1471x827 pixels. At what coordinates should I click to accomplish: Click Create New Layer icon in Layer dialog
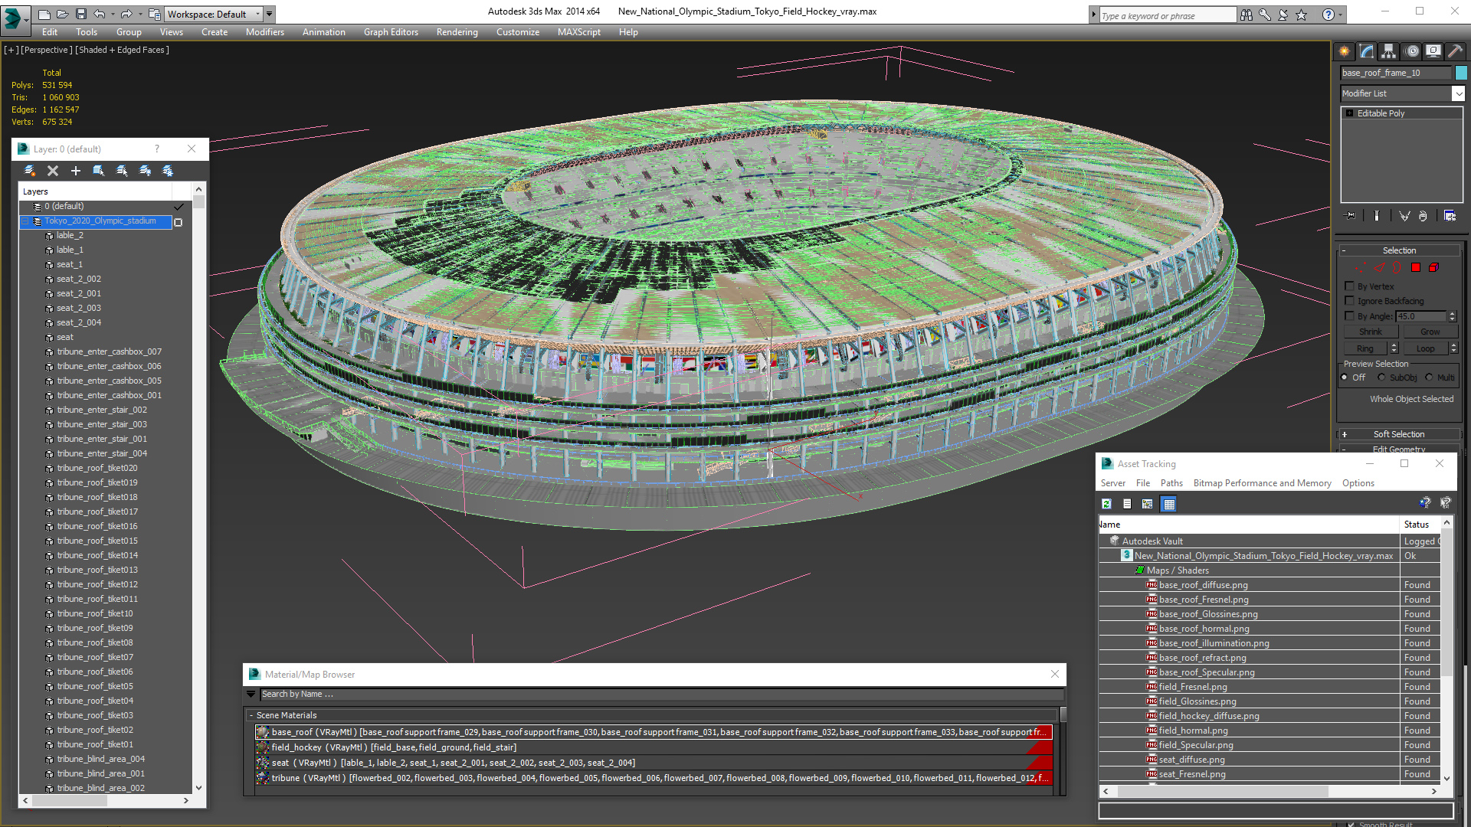coord(29,171)
